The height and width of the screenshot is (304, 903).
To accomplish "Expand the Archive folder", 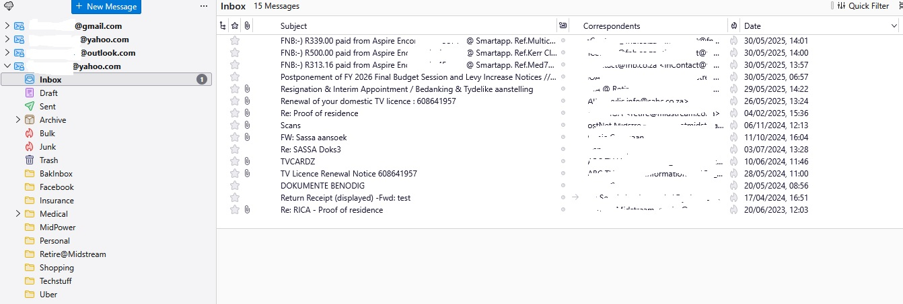I will 18,120.
